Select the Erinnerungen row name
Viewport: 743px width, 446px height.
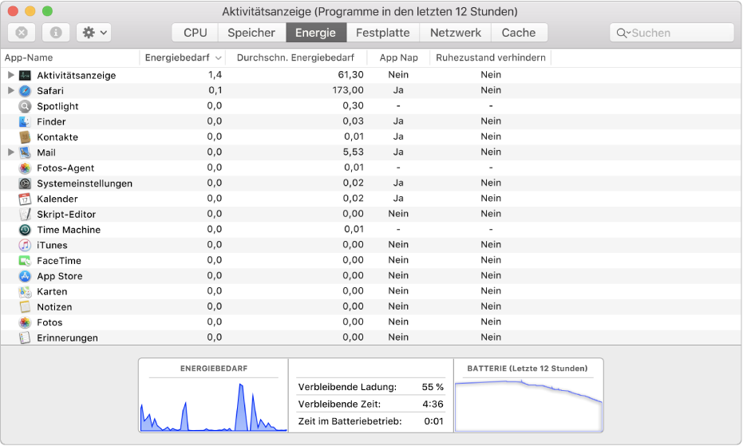[x=67, y=338]
